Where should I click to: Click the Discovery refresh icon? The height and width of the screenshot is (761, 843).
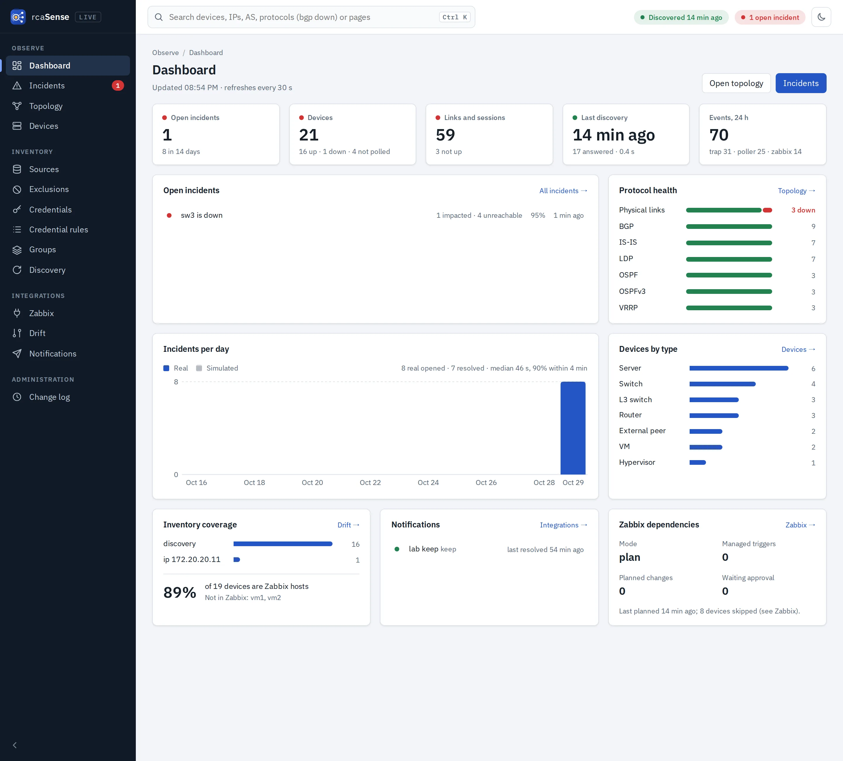(x=17, y=270)
